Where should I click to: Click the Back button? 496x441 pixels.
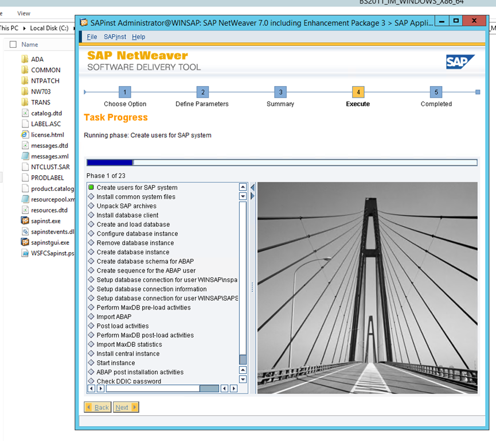[97, 407]
